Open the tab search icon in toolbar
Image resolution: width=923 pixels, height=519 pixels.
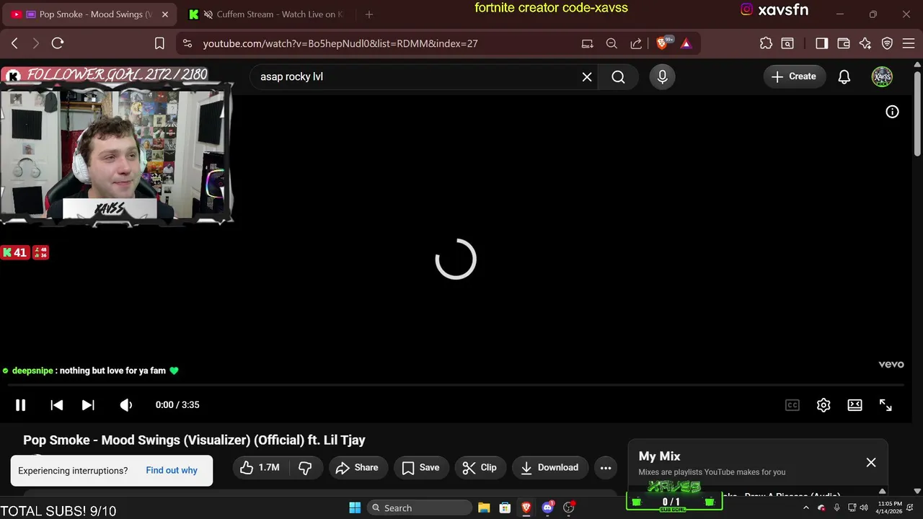coord(787,43)
